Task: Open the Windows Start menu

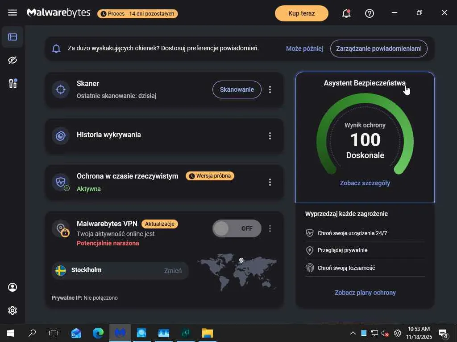Action: point(11,333)
